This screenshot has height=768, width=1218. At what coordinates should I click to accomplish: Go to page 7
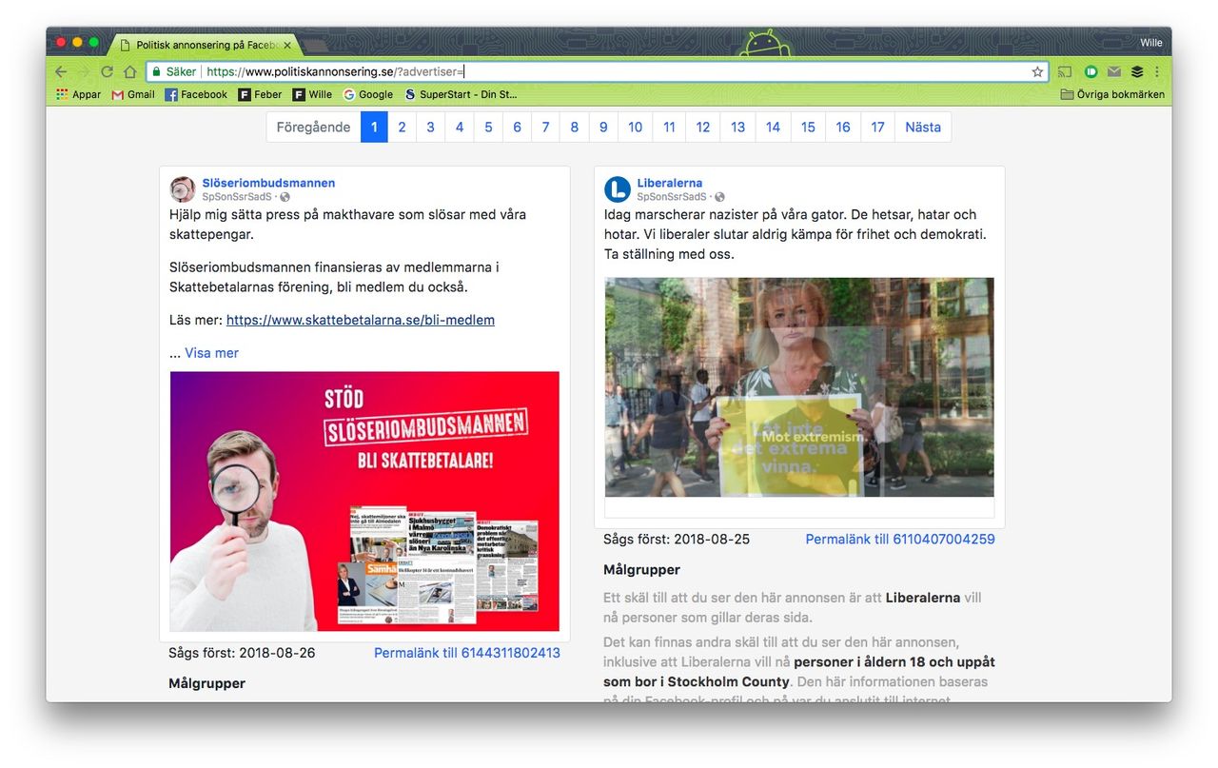(x=545, y=127)
